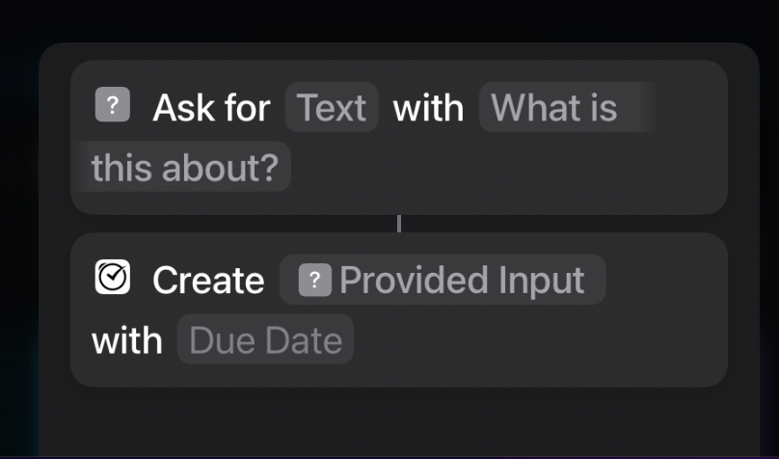
Task: Click "with" in the Create action
Action: click(x=126, y=340)
